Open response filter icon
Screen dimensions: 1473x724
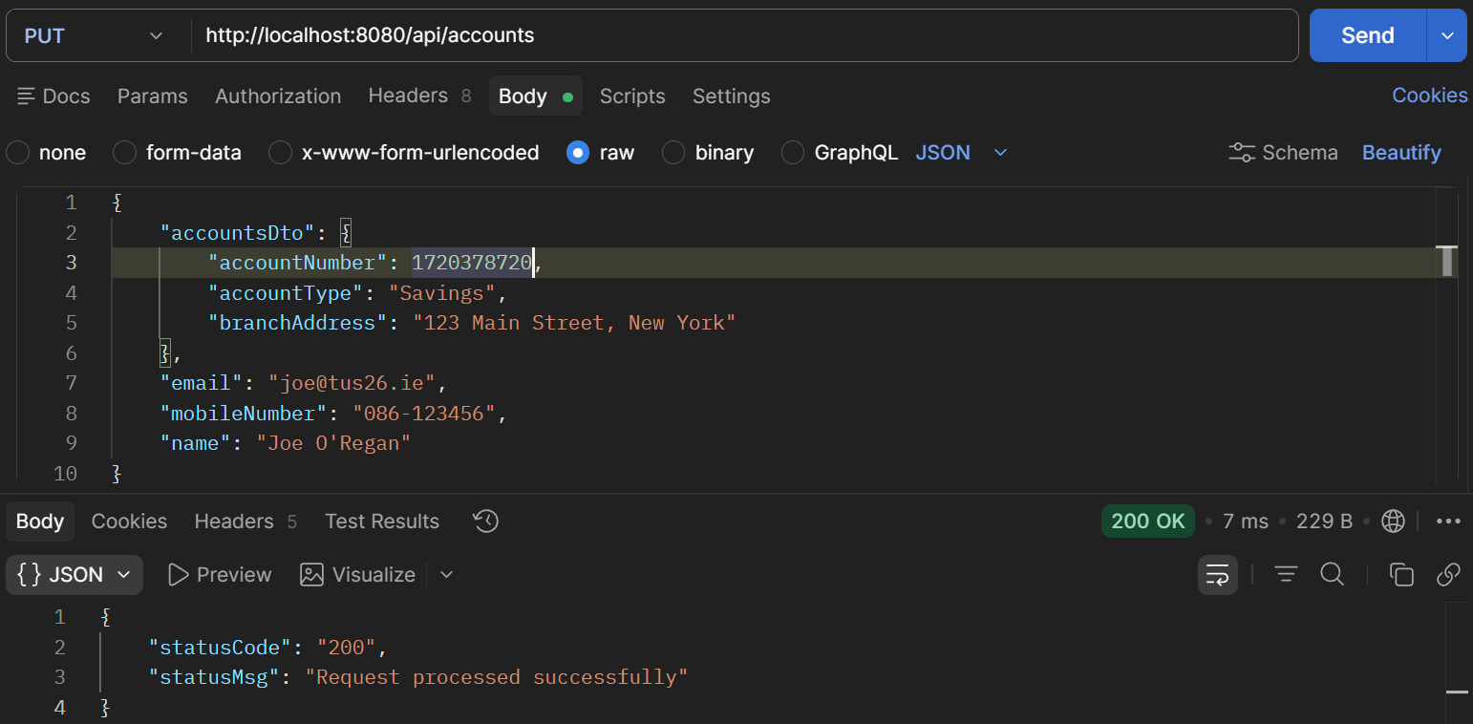[x=1287, y=575]
